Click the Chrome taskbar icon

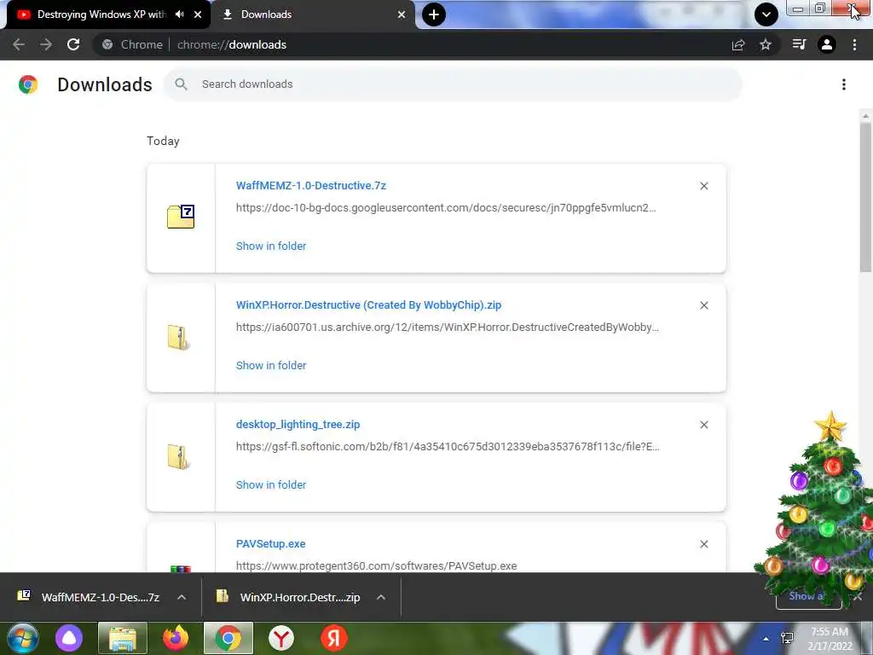click(228, 638)
